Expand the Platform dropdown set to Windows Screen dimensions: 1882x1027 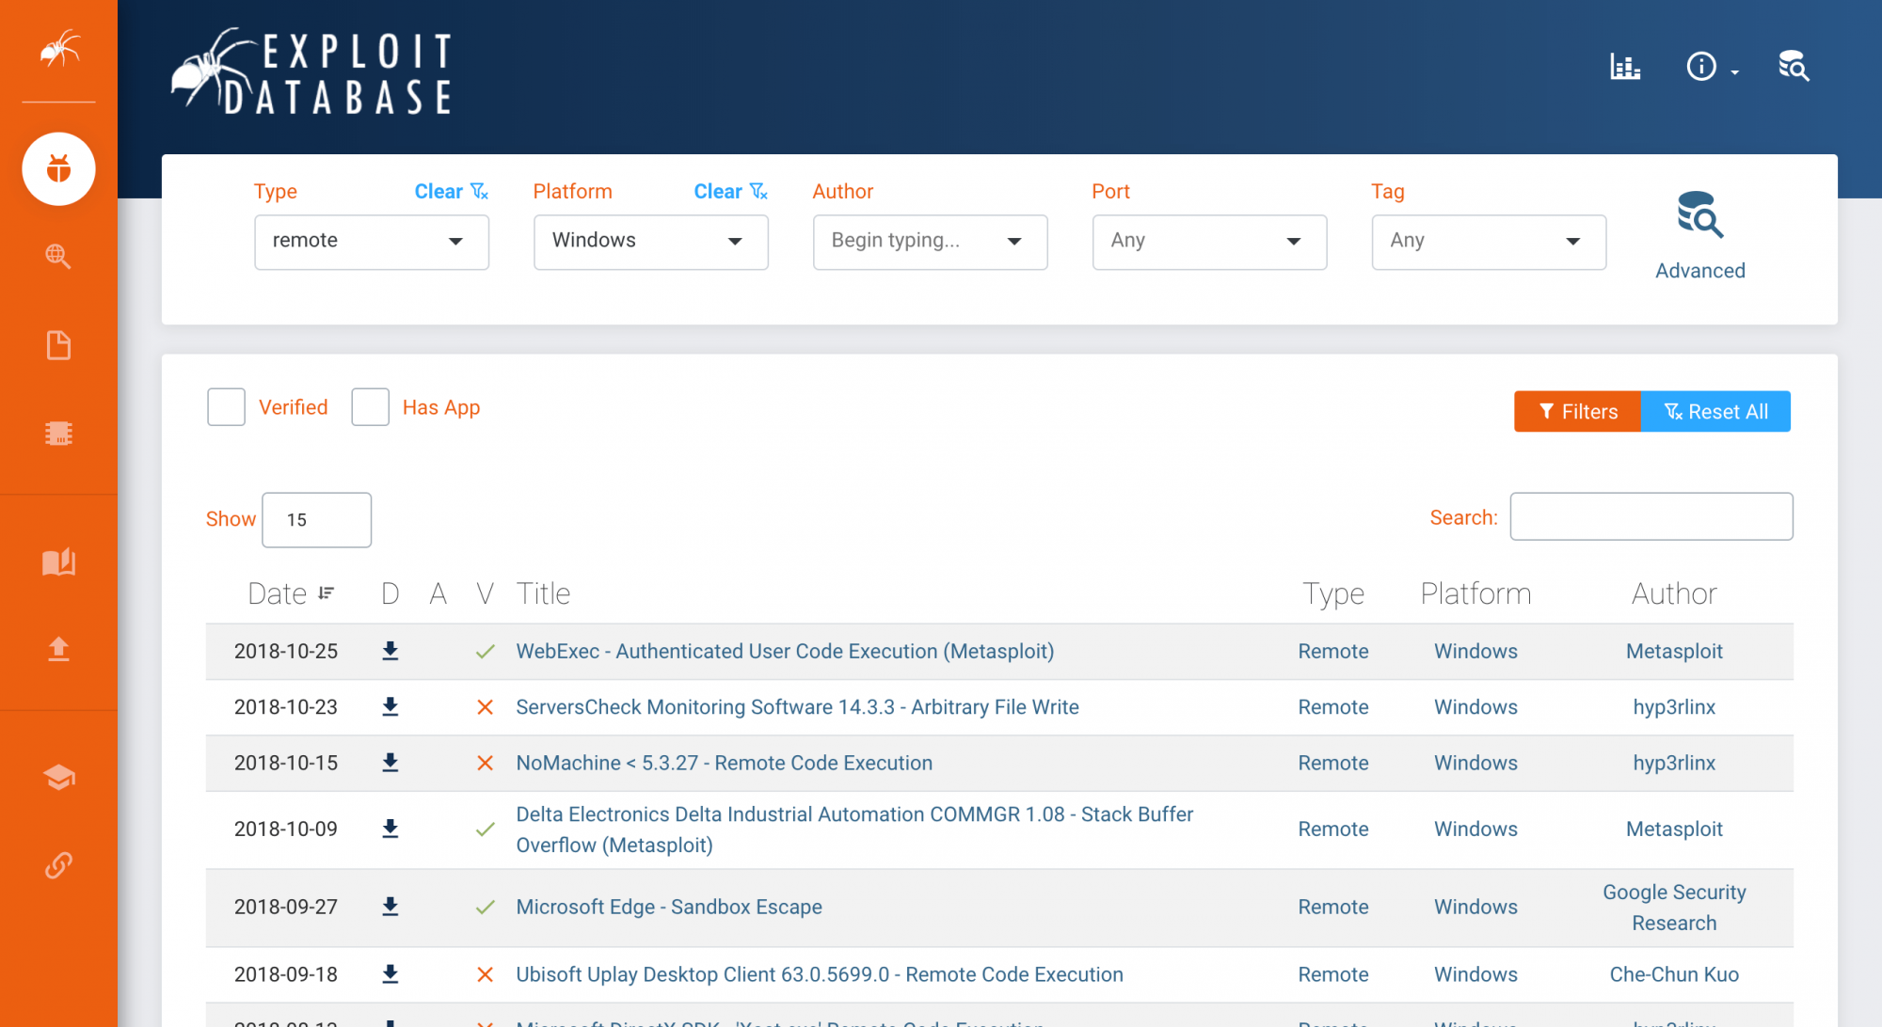650,242
